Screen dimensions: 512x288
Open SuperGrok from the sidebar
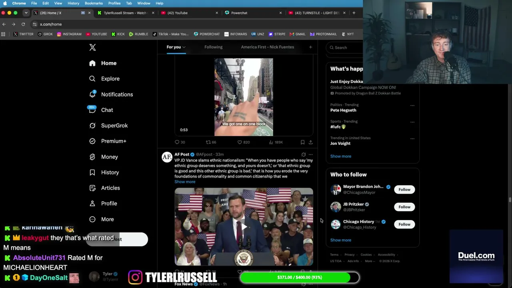coord(108,126)
